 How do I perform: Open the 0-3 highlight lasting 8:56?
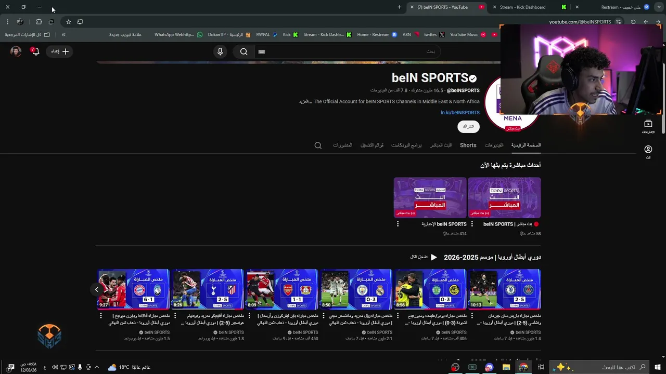430,289
